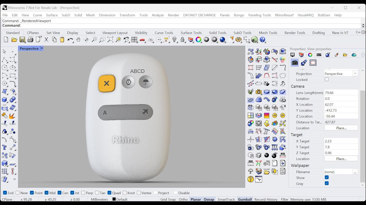Switch to the Mesh Tools toolbar tab
This screenshot has height=205, width=366.
click(268, 33)
